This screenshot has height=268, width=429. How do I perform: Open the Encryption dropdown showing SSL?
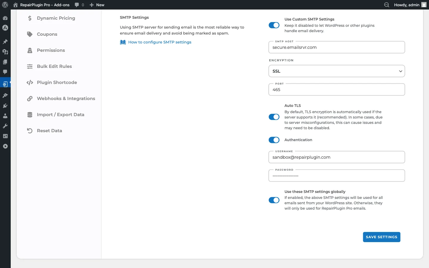(337, 71)
